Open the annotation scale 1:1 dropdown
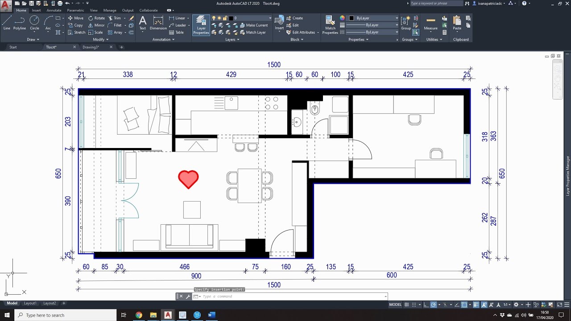The width and height of the screenshot is (571, 321). [508, 305]
